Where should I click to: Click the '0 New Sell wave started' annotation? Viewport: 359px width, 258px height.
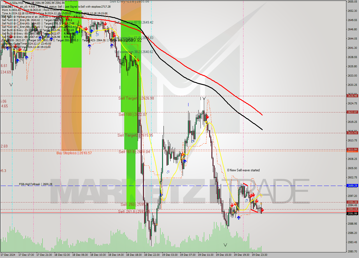coord(243,170)
